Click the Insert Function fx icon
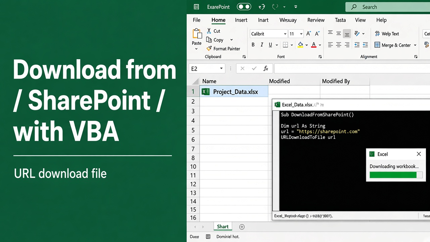This screenshot has height=242, width=430. click(266, 69)
